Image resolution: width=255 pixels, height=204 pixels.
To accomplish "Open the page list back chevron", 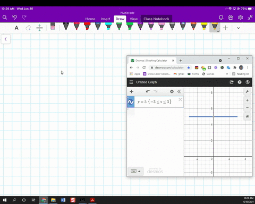I will 6,39.
